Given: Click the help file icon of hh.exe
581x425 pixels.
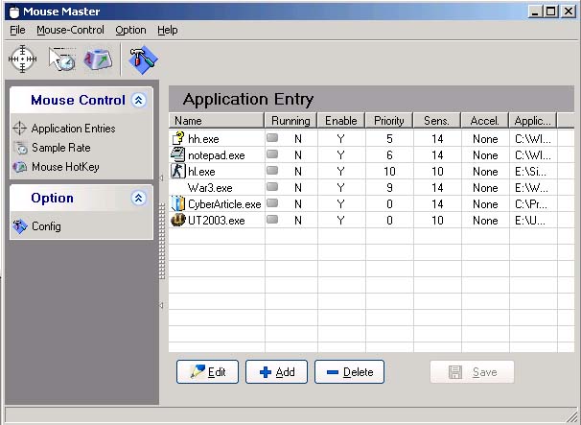Looking at the screenshot, I should click(178, 138).
